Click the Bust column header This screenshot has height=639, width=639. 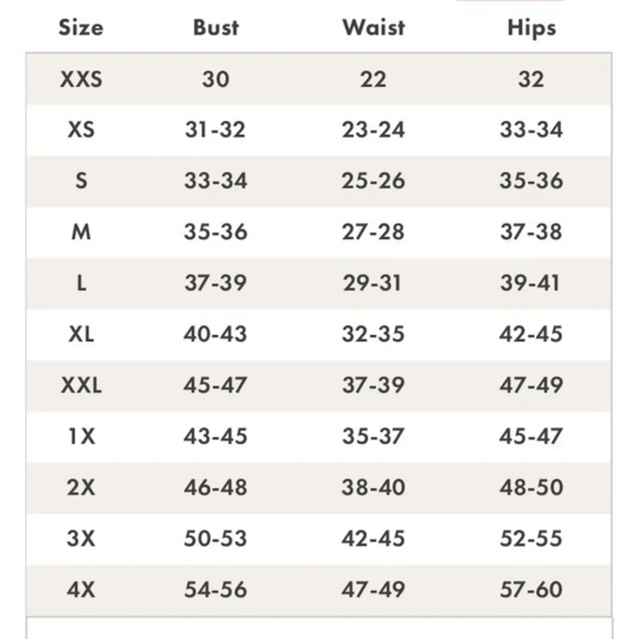(x=215, y=27)
